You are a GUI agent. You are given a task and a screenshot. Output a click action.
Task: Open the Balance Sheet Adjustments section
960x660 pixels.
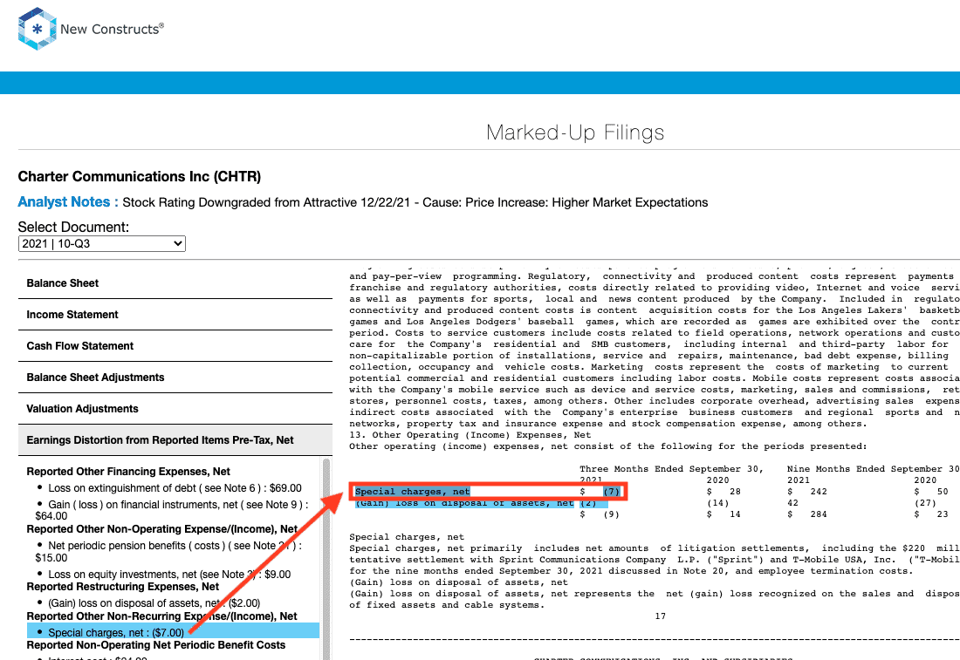[175, 378]
